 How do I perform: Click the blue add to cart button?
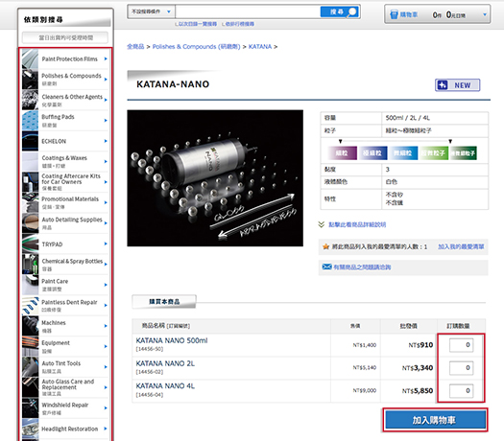[435, 420]
